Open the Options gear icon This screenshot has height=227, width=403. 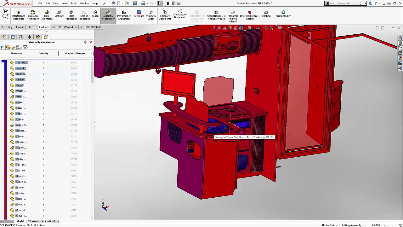click(179, 3)
